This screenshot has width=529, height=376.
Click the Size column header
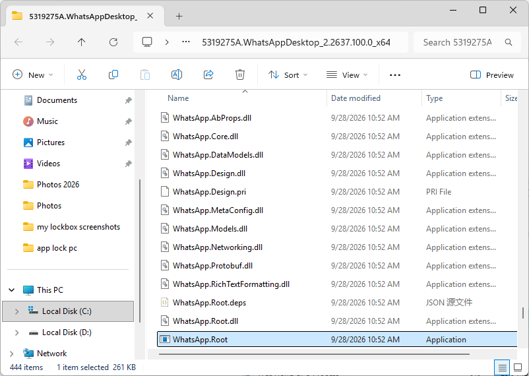(x=511, y=98)
